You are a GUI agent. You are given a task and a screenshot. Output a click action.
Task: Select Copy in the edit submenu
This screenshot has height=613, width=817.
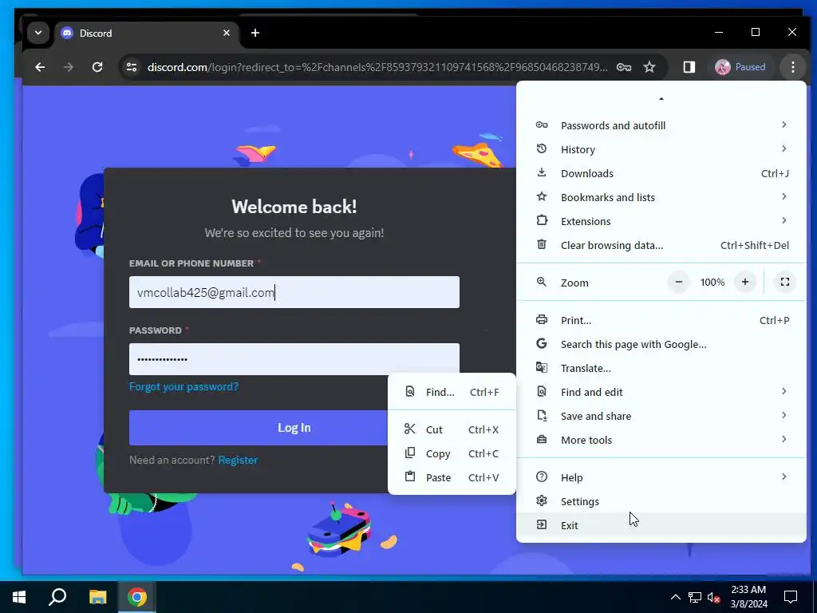click(x=452, y=453)
